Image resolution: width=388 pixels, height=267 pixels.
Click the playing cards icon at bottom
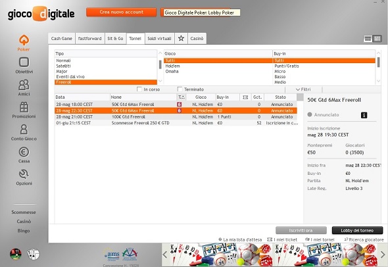(x=34, y=254)
